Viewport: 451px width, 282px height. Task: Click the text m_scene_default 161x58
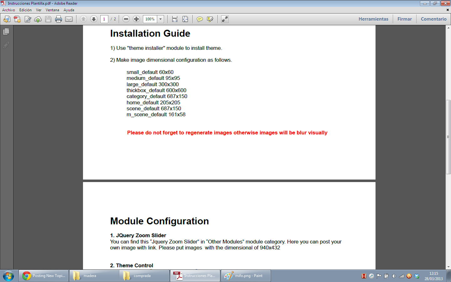point(156,115)
